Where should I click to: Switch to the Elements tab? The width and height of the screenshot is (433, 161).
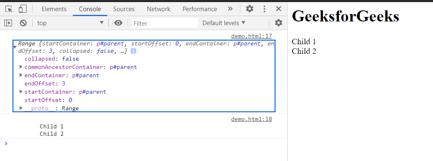tap(54, 9)
